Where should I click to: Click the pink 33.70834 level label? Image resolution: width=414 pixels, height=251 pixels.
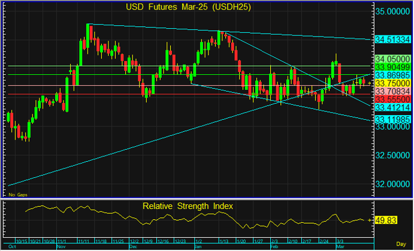393,91
